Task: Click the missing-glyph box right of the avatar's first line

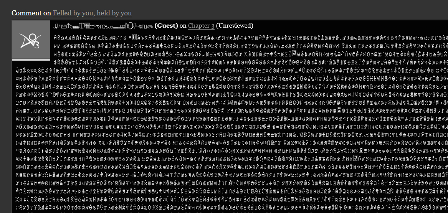Action: pyautogui.click(x=134, y=37)
